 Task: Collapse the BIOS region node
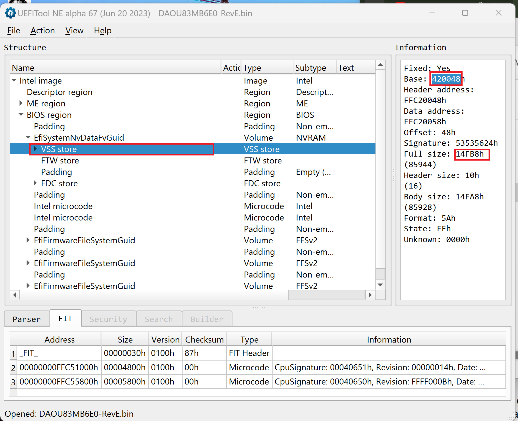point(21,115)
